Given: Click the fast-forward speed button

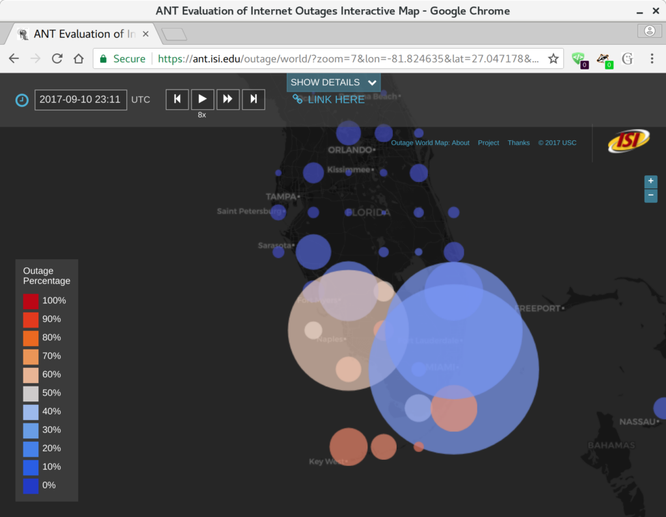Looking at the screenshot, I should pos(228,99).
